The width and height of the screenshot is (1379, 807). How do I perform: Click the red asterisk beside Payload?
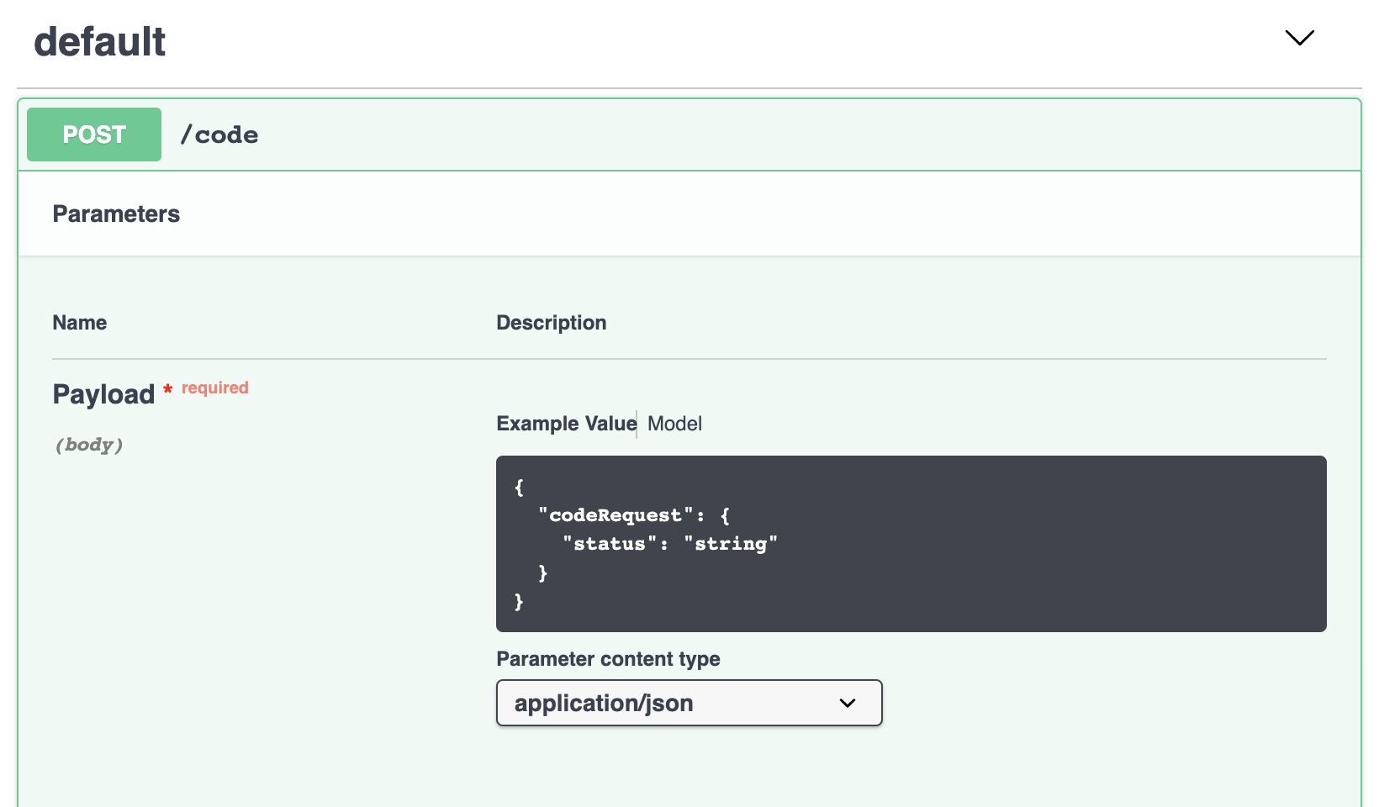[x=168, y=388]
